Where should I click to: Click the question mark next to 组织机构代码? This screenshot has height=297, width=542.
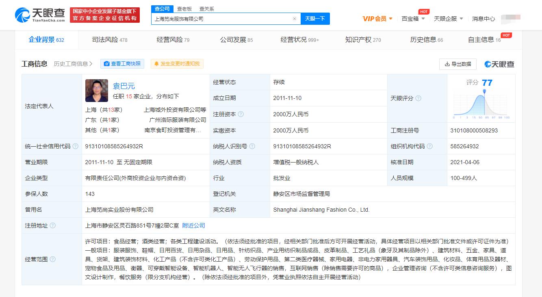430,145
